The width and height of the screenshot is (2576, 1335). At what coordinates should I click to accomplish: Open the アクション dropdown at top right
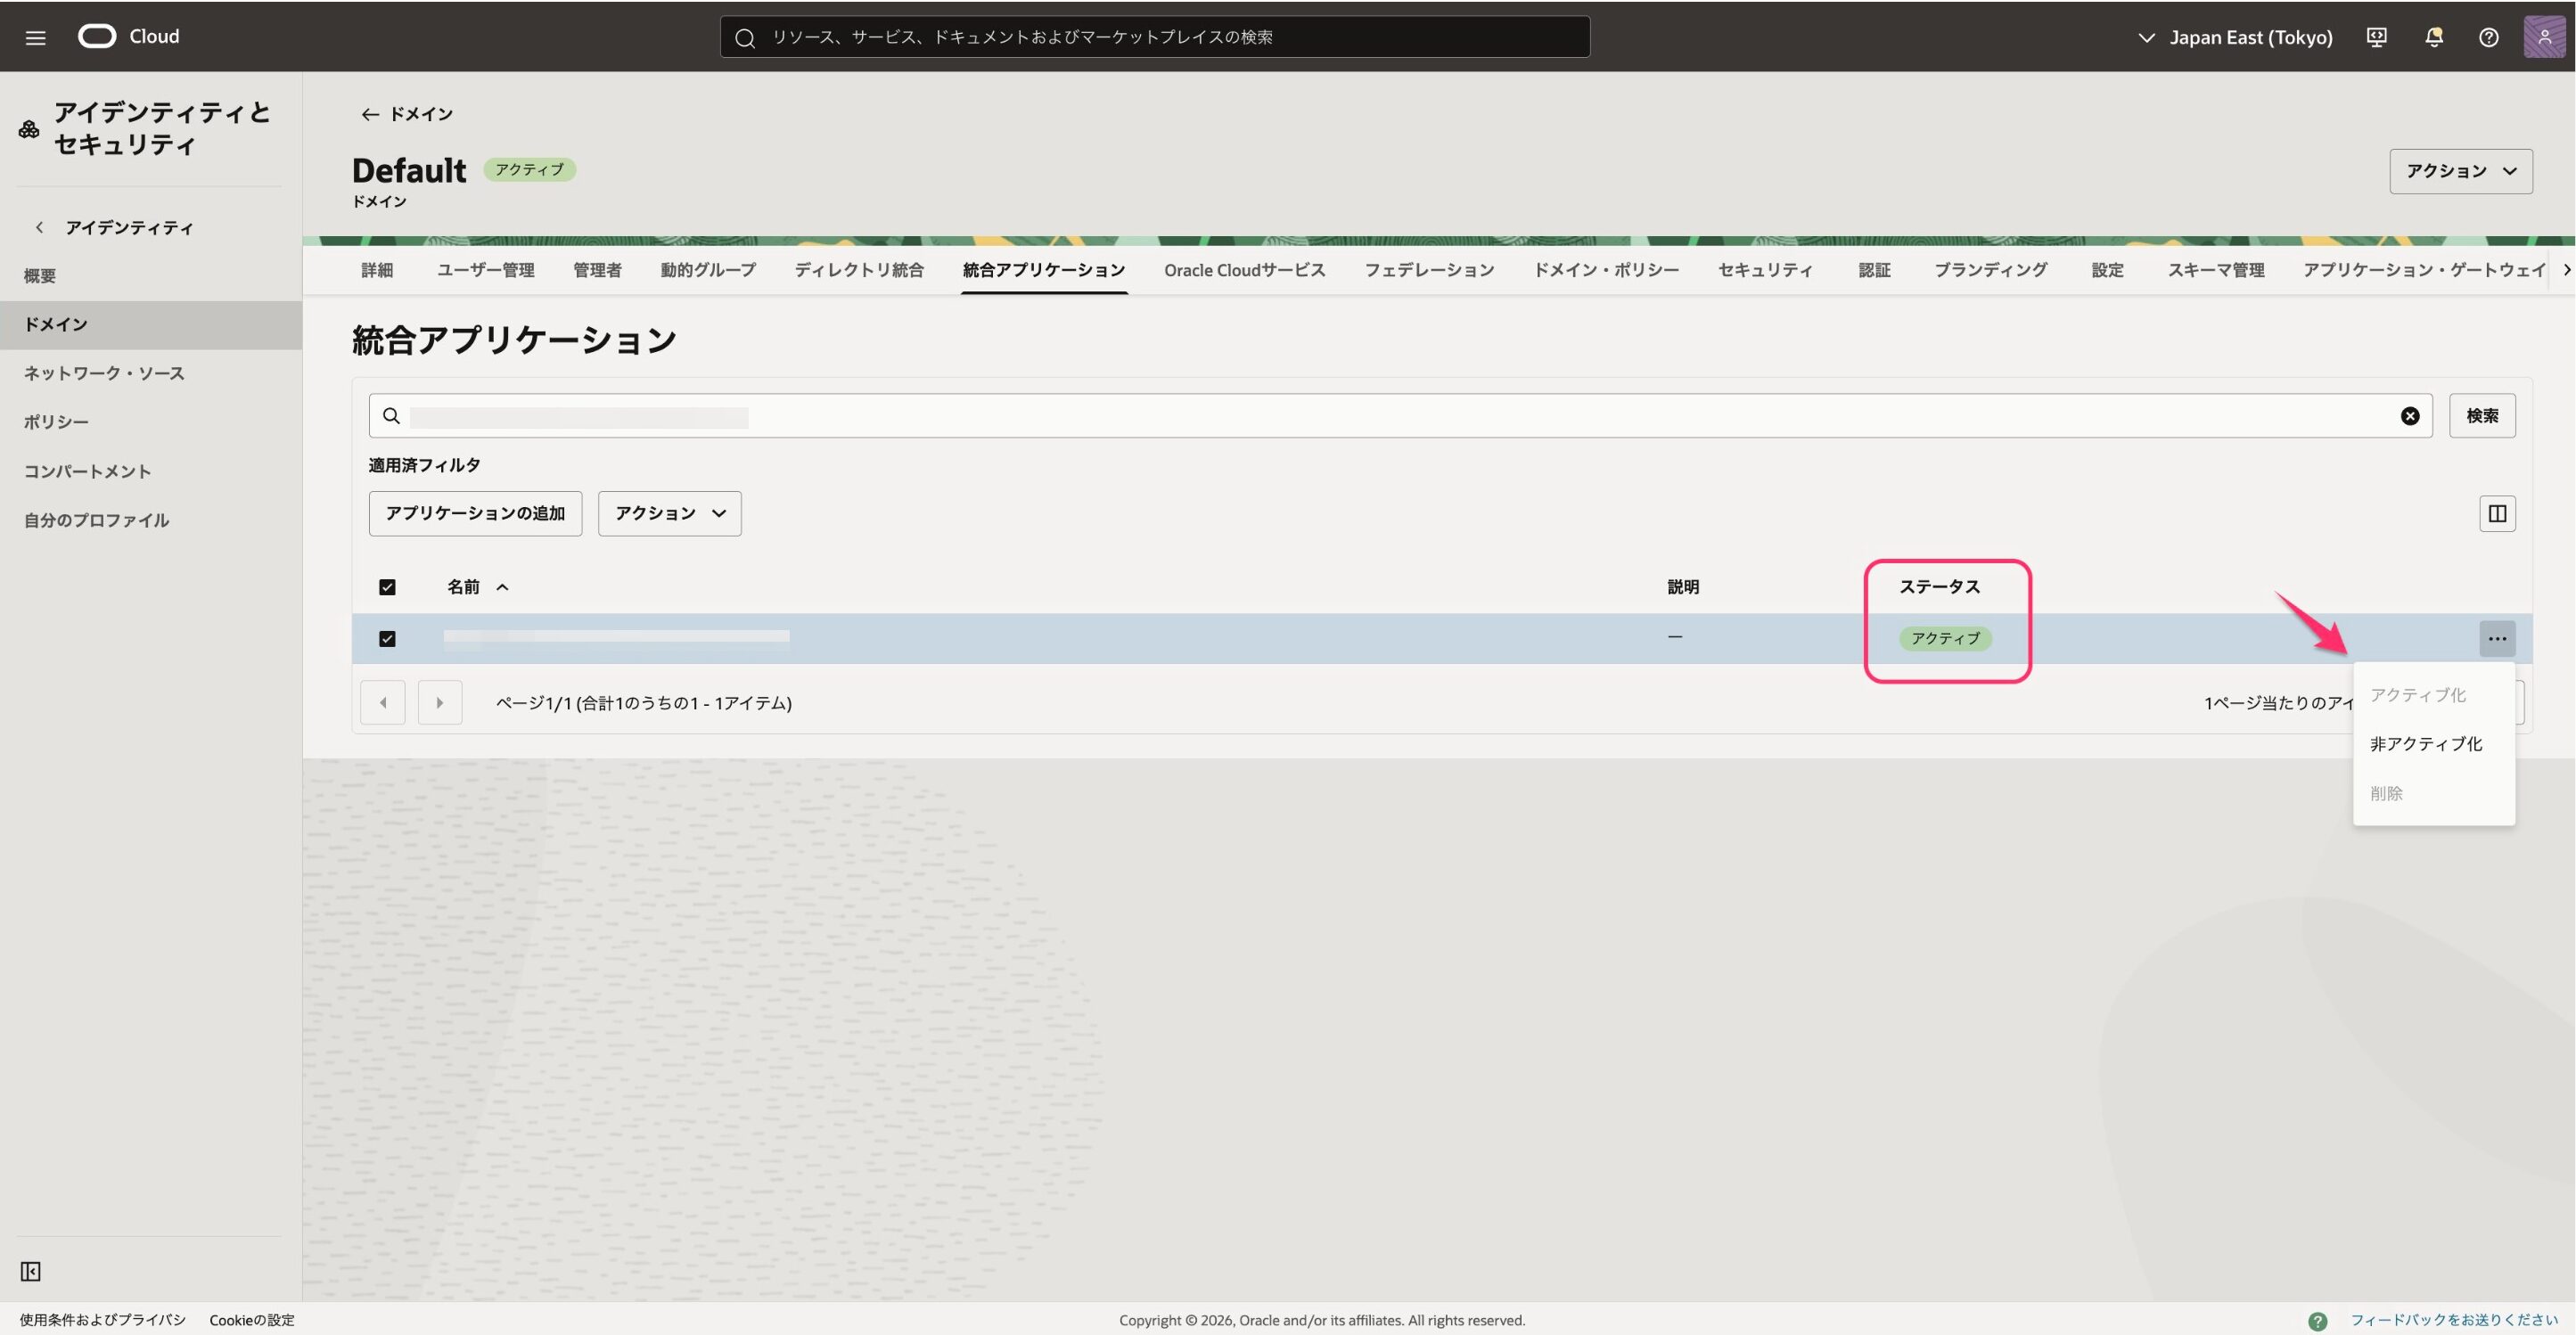click(x=2461, y=171)
